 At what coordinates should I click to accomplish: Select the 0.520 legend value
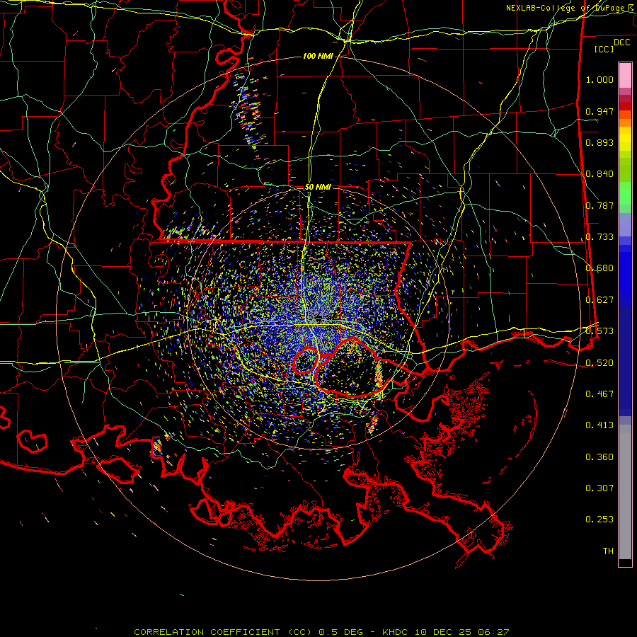[x=599, y=363]
